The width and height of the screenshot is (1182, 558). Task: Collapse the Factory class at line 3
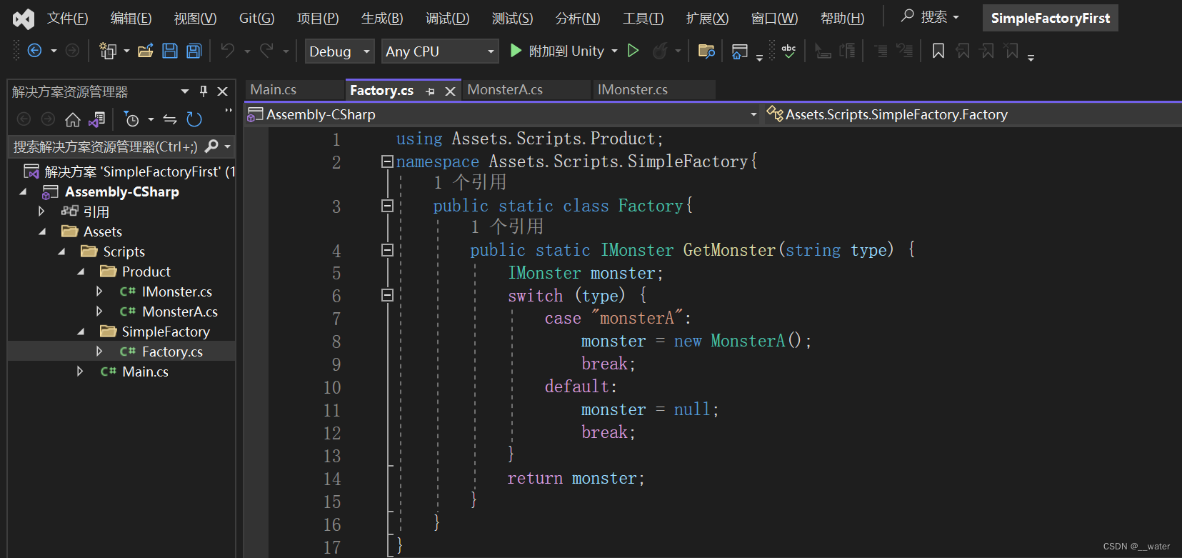coord(387,206)
